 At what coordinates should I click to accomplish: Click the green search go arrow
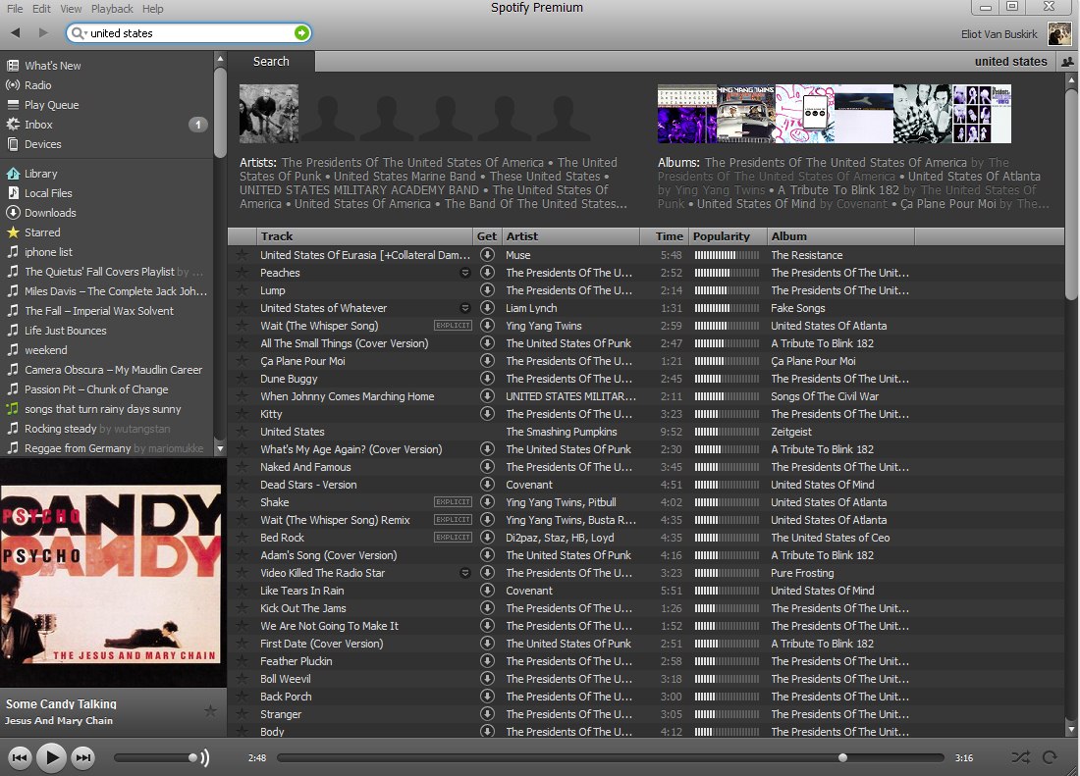point(301,33)
